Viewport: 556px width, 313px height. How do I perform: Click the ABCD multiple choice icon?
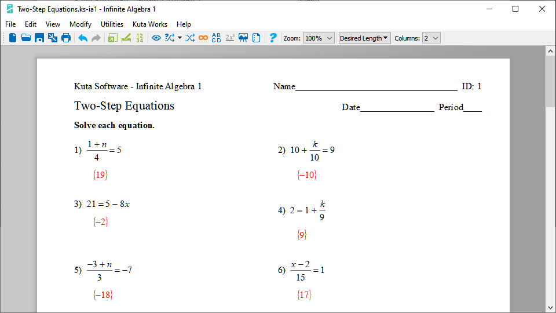click(x=216, y=38)
